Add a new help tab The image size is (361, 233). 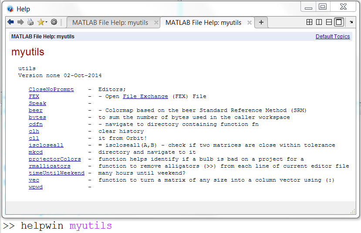click(261, 23)
